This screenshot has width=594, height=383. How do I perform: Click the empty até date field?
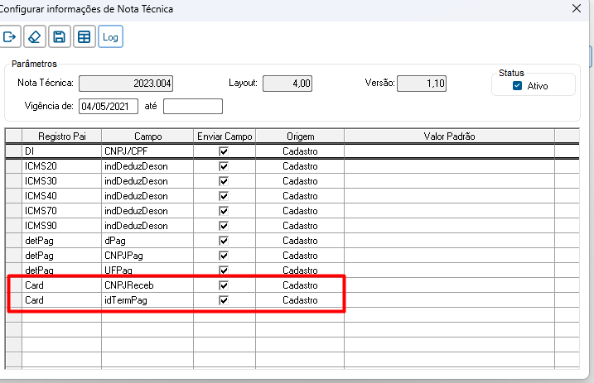193,106
